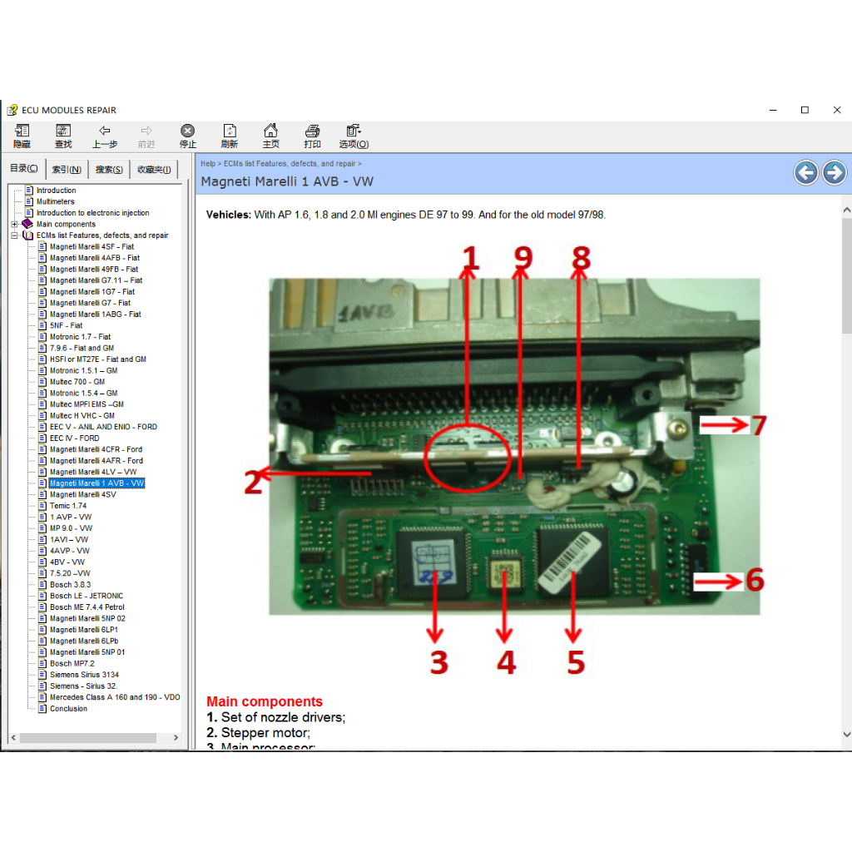Click the ECU board photo image
This screenshot has height=852, width=852.
(x=514, y=446)
